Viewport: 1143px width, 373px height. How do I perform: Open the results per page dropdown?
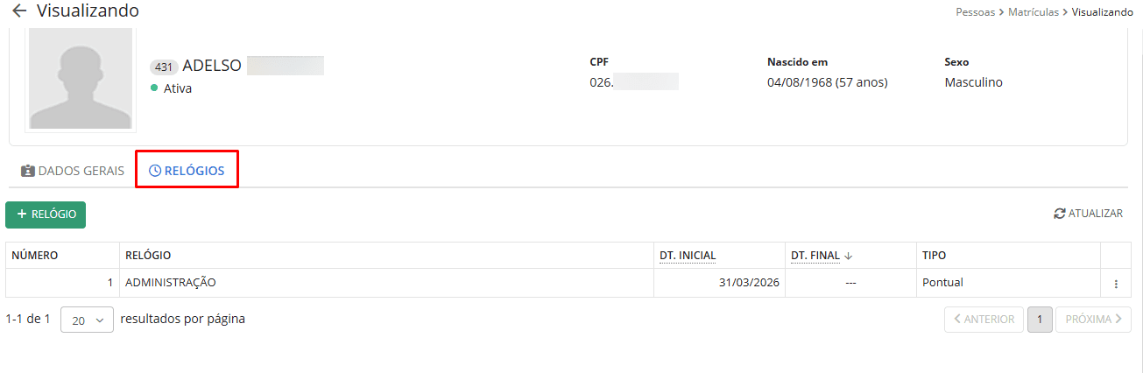pos(87,320)
